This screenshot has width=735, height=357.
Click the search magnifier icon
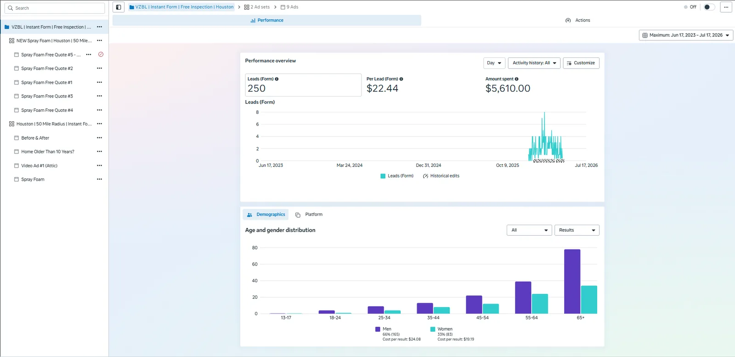click(x=10, y=8)
